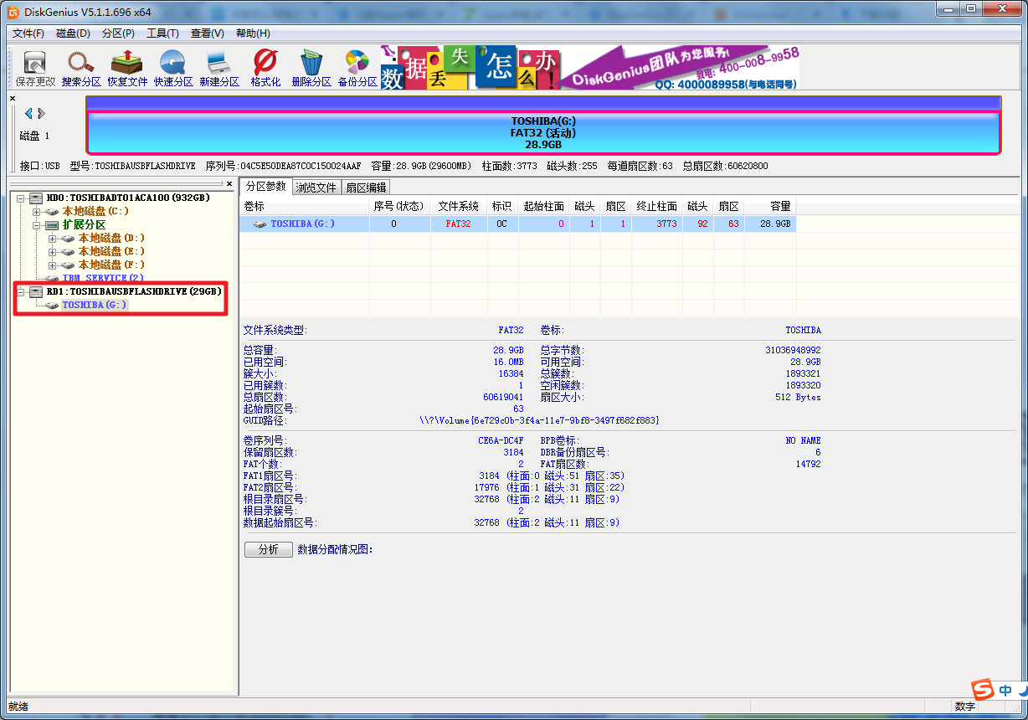The width and height of the screenshot is (1028, 720).
Task: Click the drive icon beside TOSHIBA(G:) in tree
Action: tap(52, 305)
